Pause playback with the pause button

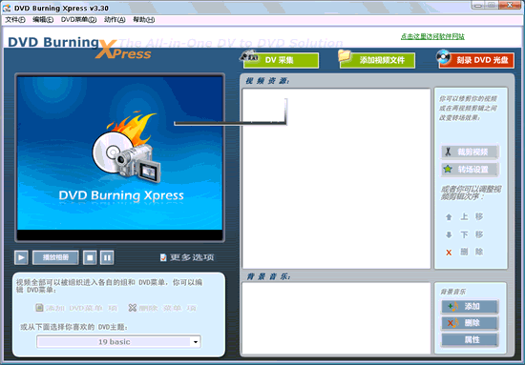point(107,257)
